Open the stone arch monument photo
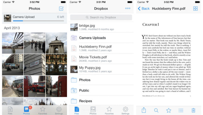This screenshot has height=115, width=203. click(56, 43)
